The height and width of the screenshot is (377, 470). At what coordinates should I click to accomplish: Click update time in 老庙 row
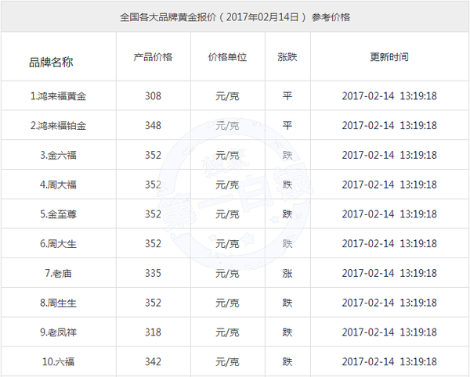[389, 273]
